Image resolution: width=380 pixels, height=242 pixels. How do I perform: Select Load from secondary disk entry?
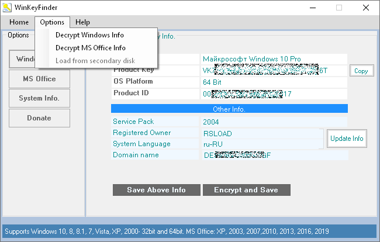click(95, 61)
